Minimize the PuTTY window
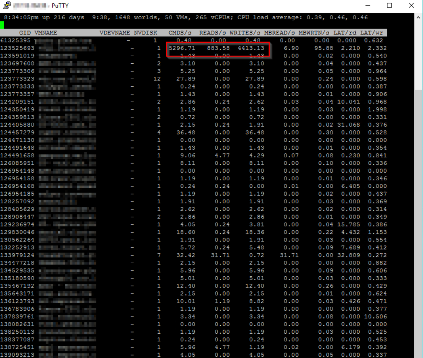Image resolution: width=423 pixels, height=358 pixels. tap(367, 6)
